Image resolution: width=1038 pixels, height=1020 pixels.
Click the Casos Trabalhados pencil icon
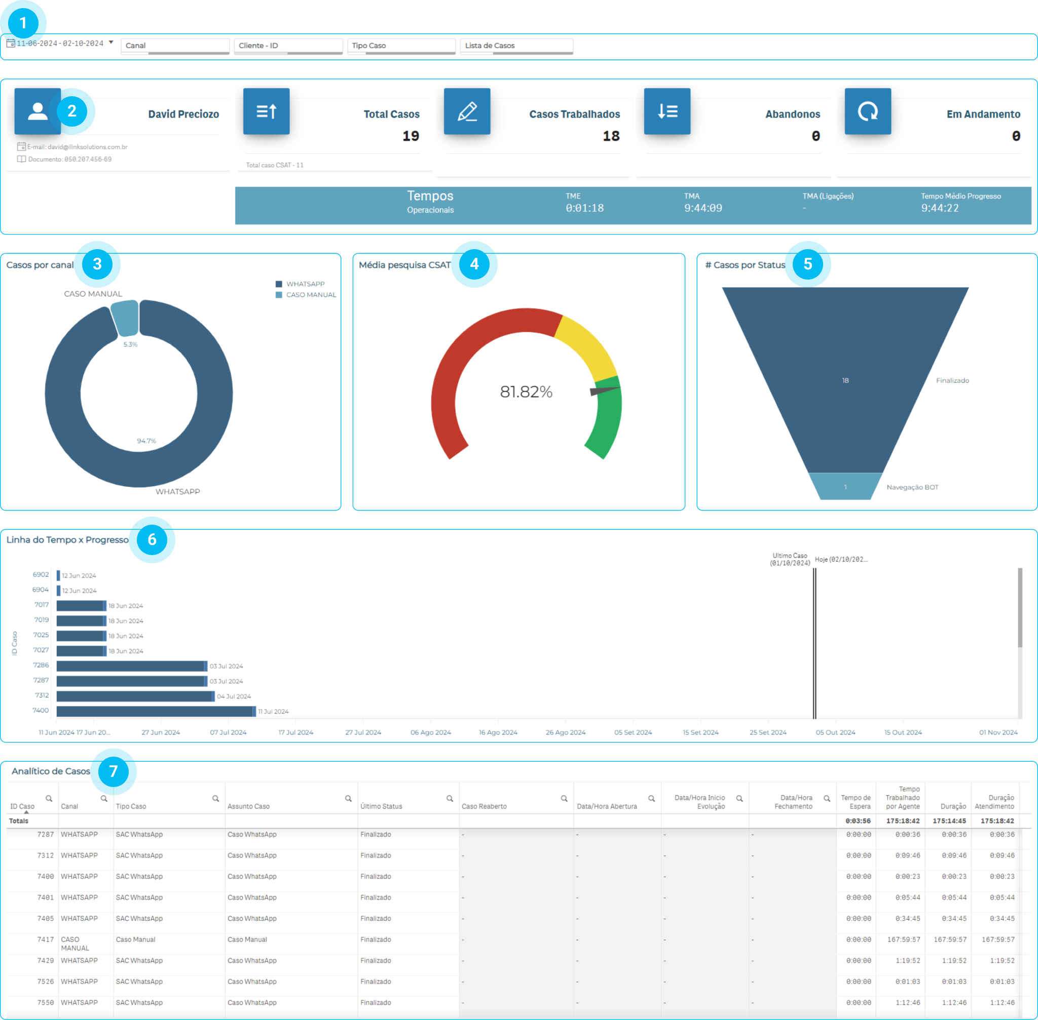coord(466,111)
